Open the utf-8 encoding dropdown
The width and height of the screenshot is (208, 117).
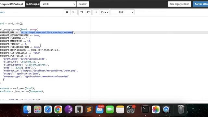click(58, 4)
